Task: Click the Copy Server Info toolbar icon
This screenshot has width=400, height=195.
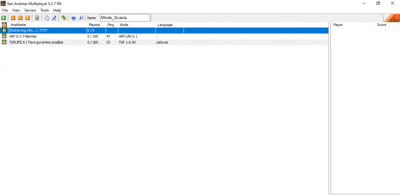Action: click(47, 18)
